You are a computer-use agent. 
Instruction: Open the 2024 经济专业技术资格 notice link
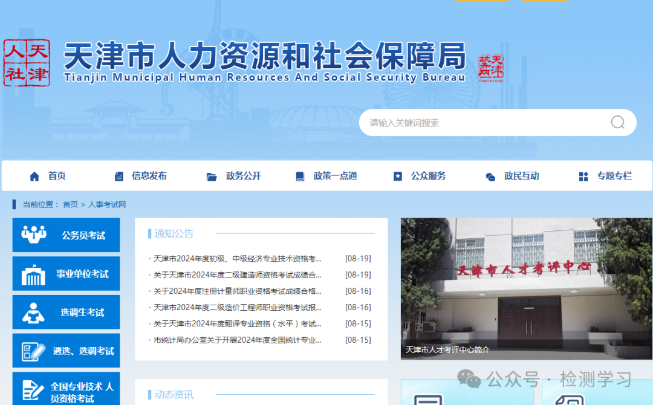tap(238, 258)
